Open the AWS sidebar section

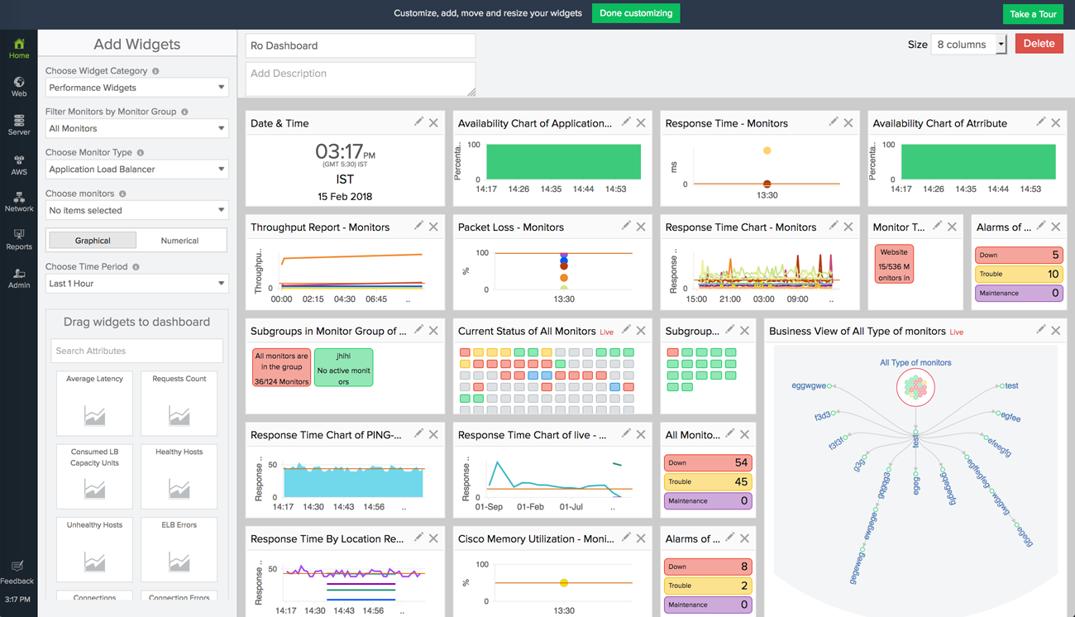[18, 164]
